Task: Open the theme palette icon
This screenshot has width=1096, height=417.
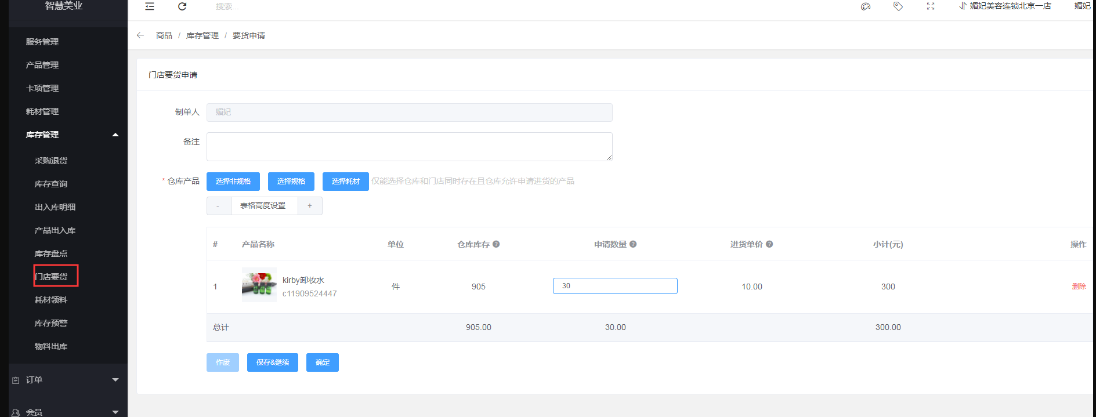Action: point(866,6)
